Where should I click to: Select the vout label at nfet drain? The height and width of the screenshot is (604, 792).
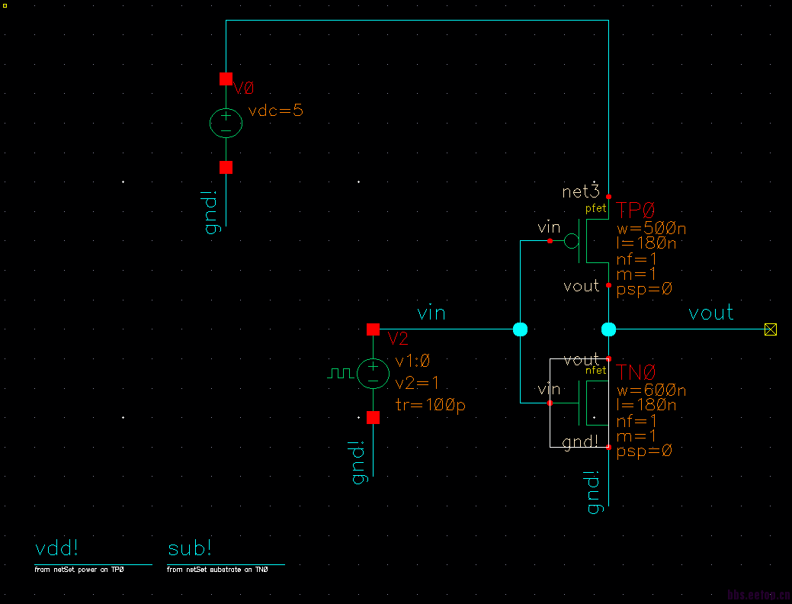point(582,360)
